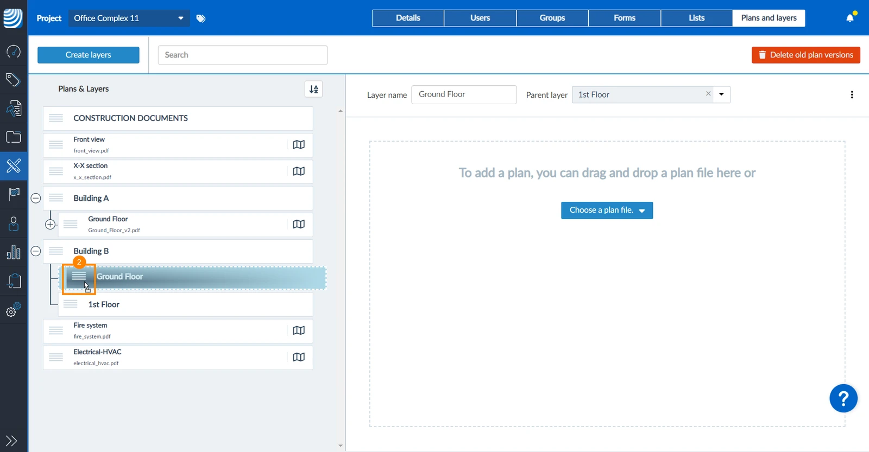Expand the sidebar with double chevron icon

(x=11, y=441)
